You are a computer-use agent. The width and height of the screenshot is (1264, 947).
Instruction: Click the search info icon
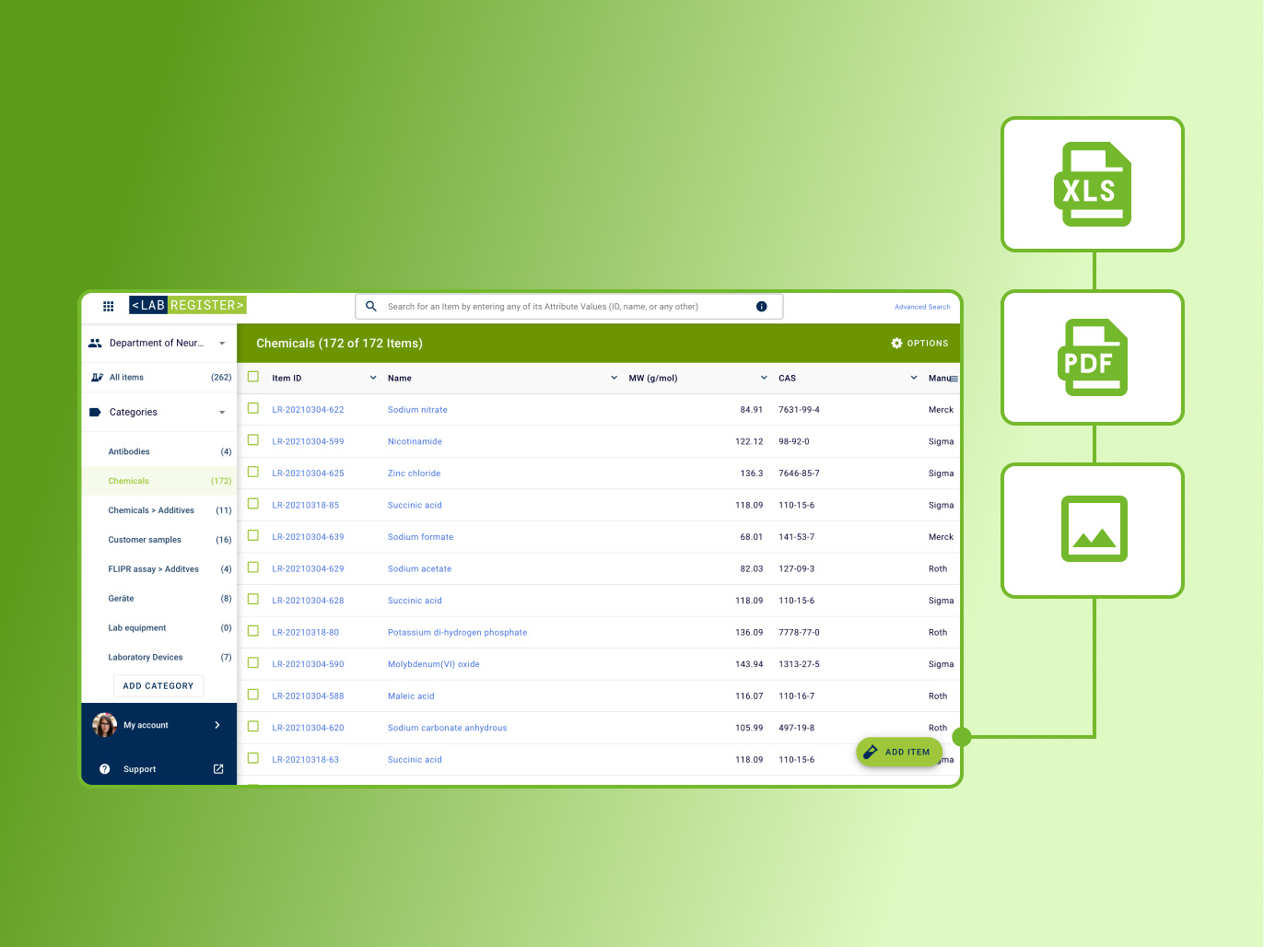click(x=761, y=307)
